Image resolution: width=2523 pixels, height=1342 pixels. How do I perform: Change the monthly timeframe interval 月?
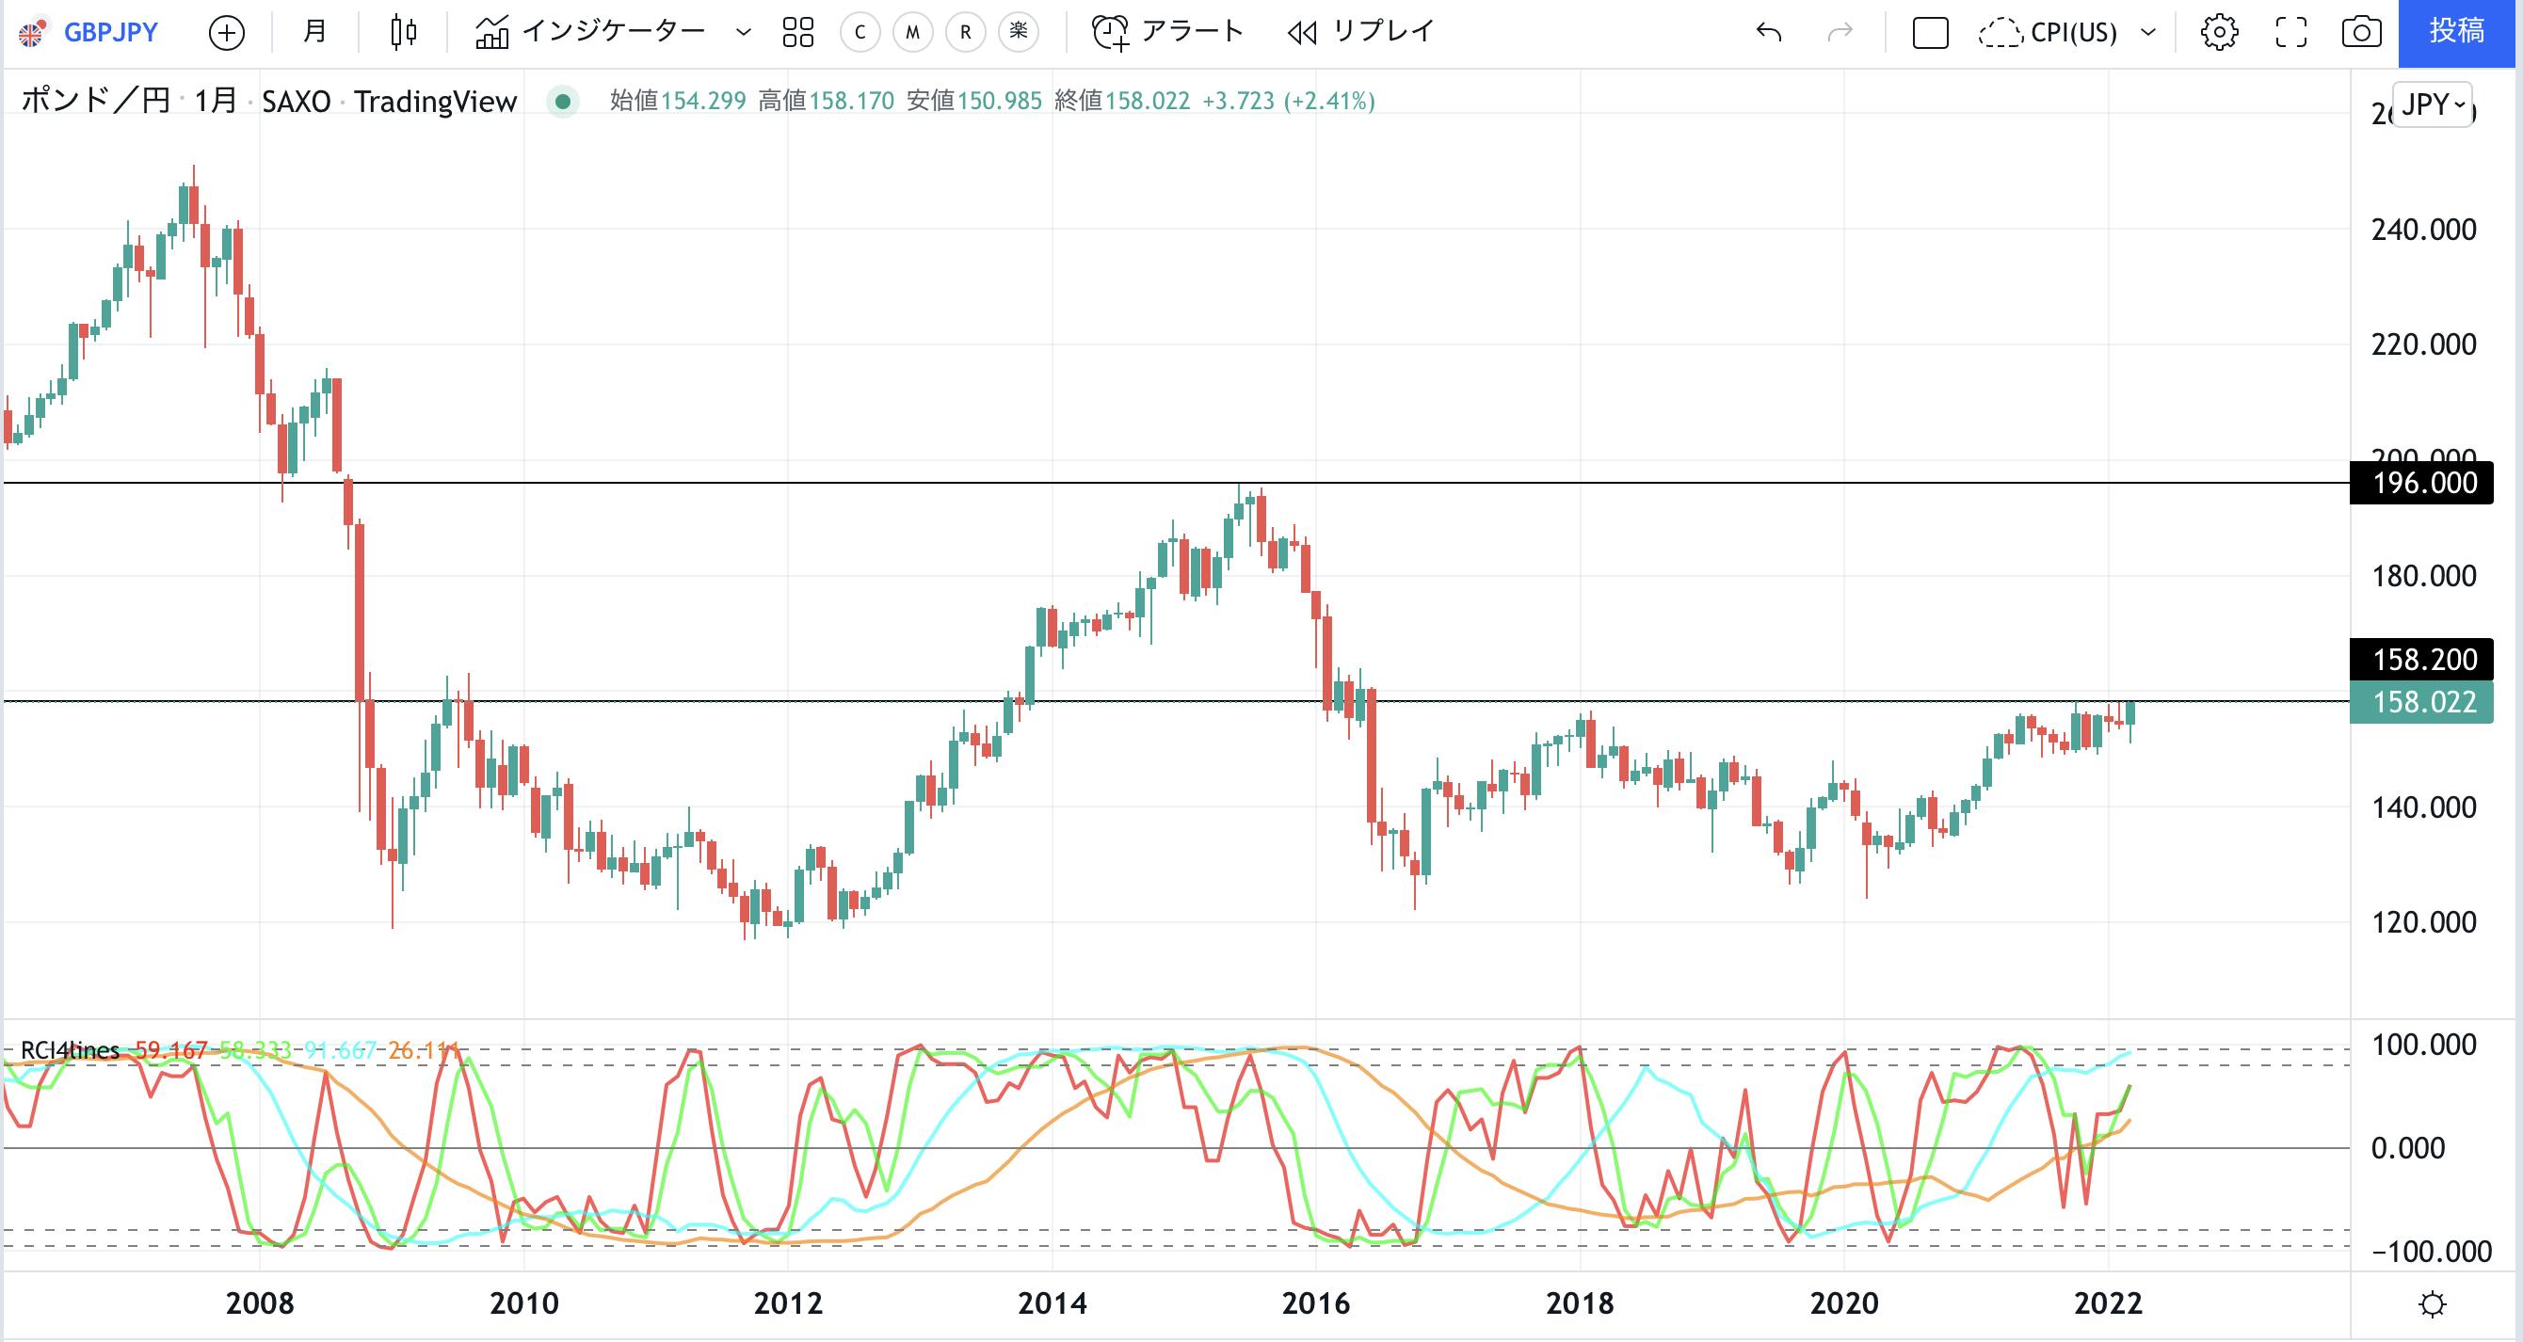coord(314,32)
